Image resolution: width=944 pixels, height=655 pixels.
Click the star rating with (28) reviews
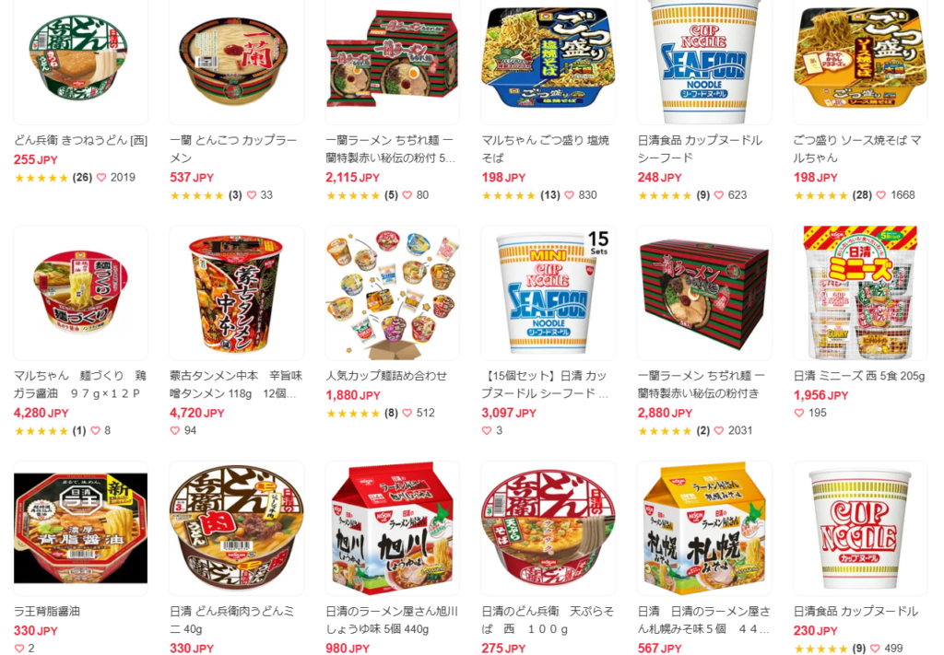(x=820, y=195)
